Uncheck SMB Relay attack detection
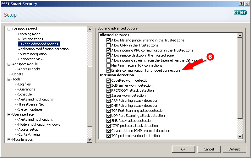This screenshot has height=158, width=251. click(108, 121)
